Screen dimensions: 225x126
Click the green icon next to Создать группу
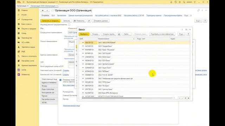tap(119, 34)
